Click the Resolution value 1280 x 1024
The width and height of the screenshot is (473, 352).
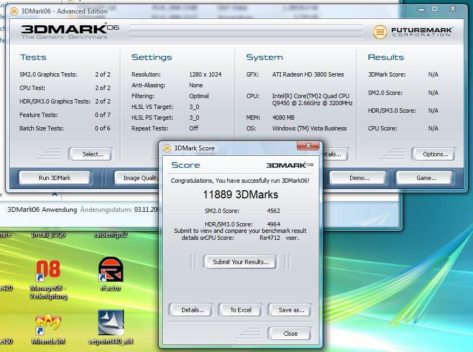[x=205, y=74]
